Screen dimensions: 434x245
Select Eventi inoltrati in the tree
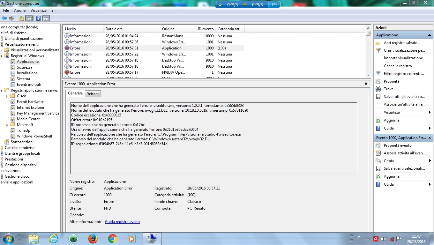point(29,85)
